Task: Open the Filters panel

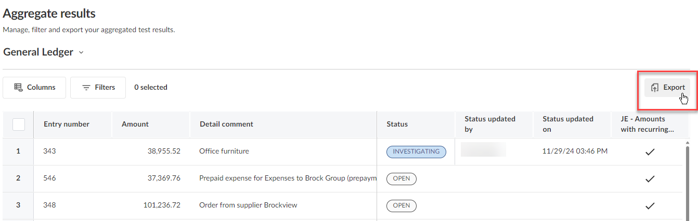Action: click(x=98, y=88)
